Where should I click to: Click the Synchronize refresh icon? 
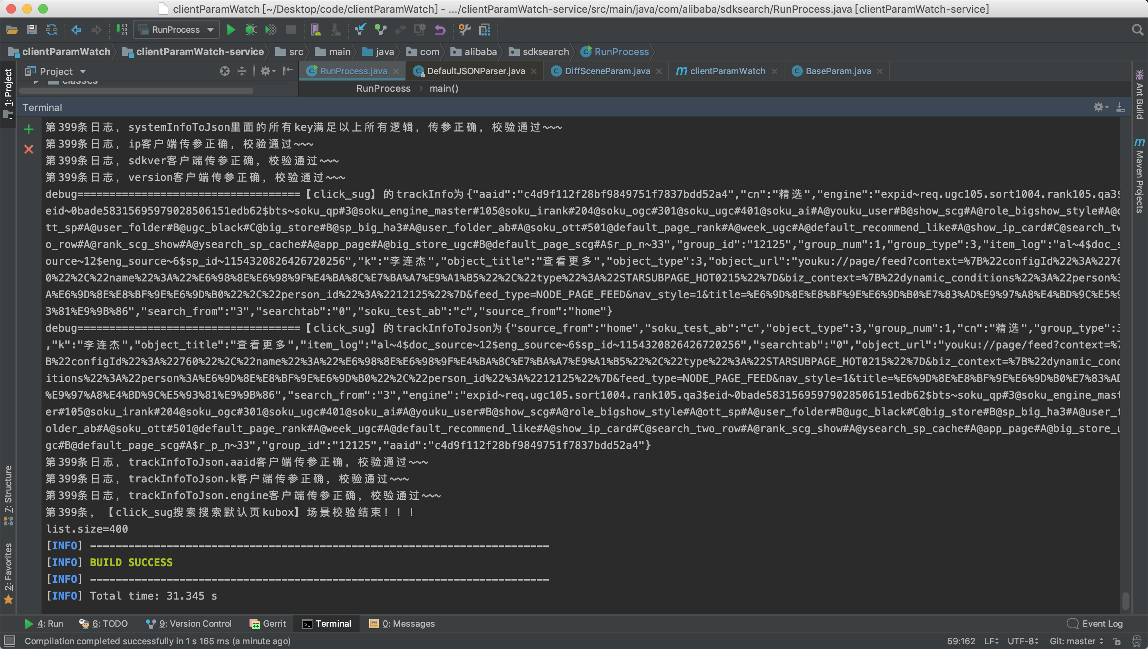(52, 30)
